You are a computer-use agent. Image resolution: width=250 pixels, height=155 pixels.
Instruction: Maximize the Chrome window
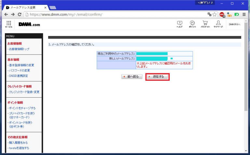[x=232, y=3]
